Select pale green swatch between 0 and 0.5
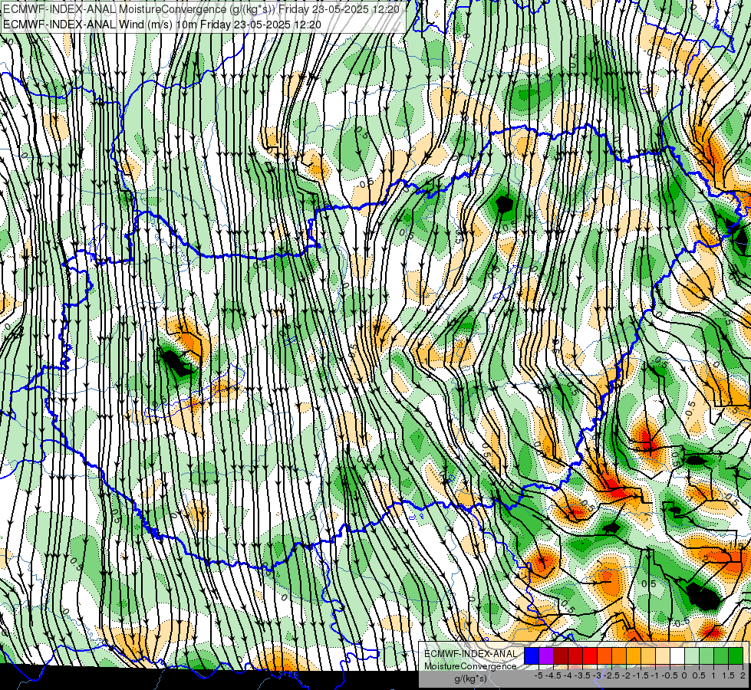This screenshot has width=751, height=690. 692,655
